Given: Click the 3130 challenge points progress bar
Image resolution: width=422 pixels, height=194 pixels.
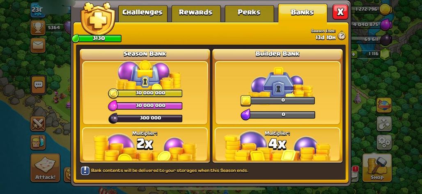Looking at the screenshot, I should 97,38.
